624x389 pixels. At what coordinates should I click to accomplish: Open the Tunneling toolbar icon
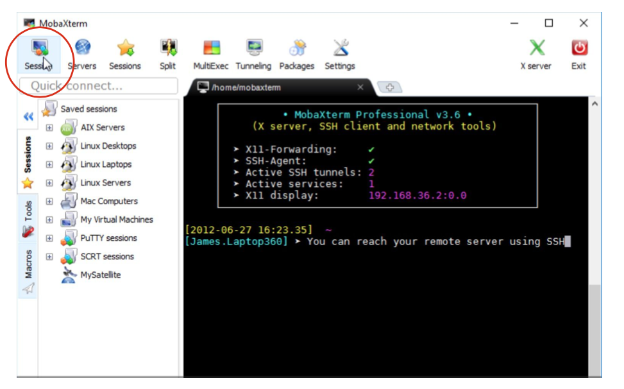click(x=254, y=48)
